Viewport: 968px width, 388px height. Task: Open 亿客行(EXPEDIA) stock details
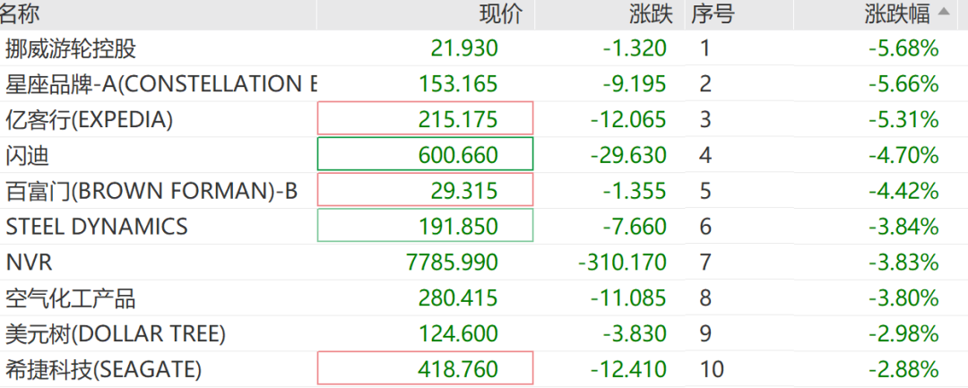pos(89,119)
